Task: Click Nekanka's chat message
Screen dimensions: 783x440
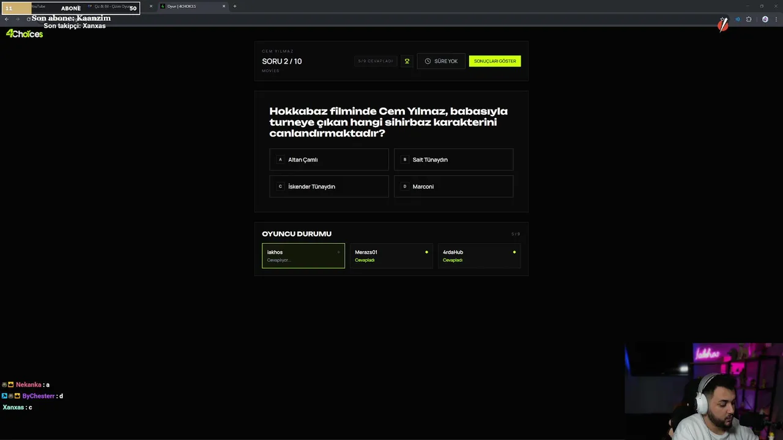Action: point(26,384)
